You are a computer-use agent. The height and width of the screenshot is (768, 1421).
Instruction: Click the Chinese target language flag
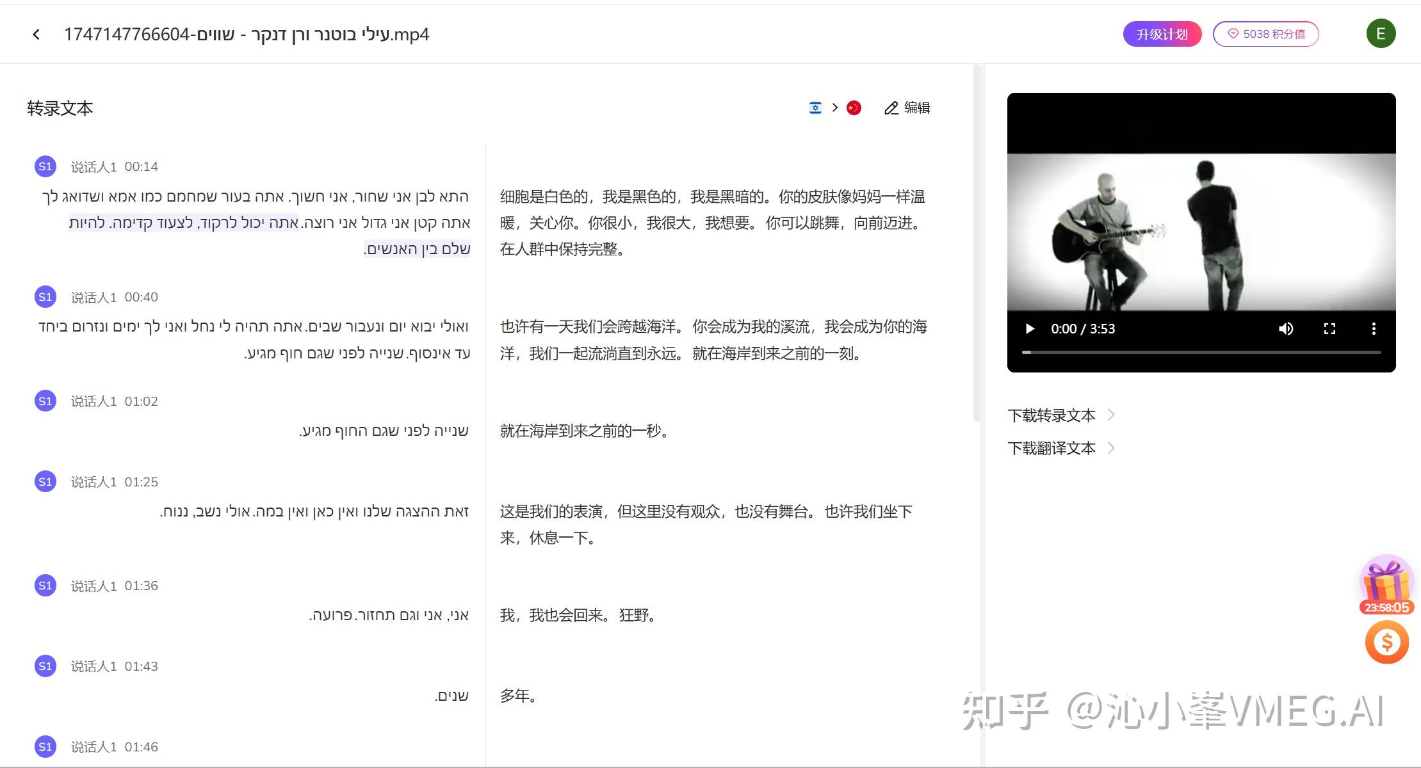[854, 108]
